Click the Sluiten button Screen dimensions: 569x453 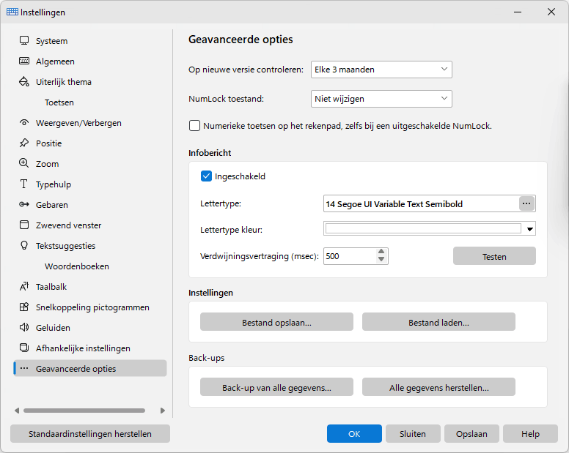click(413, 434)
